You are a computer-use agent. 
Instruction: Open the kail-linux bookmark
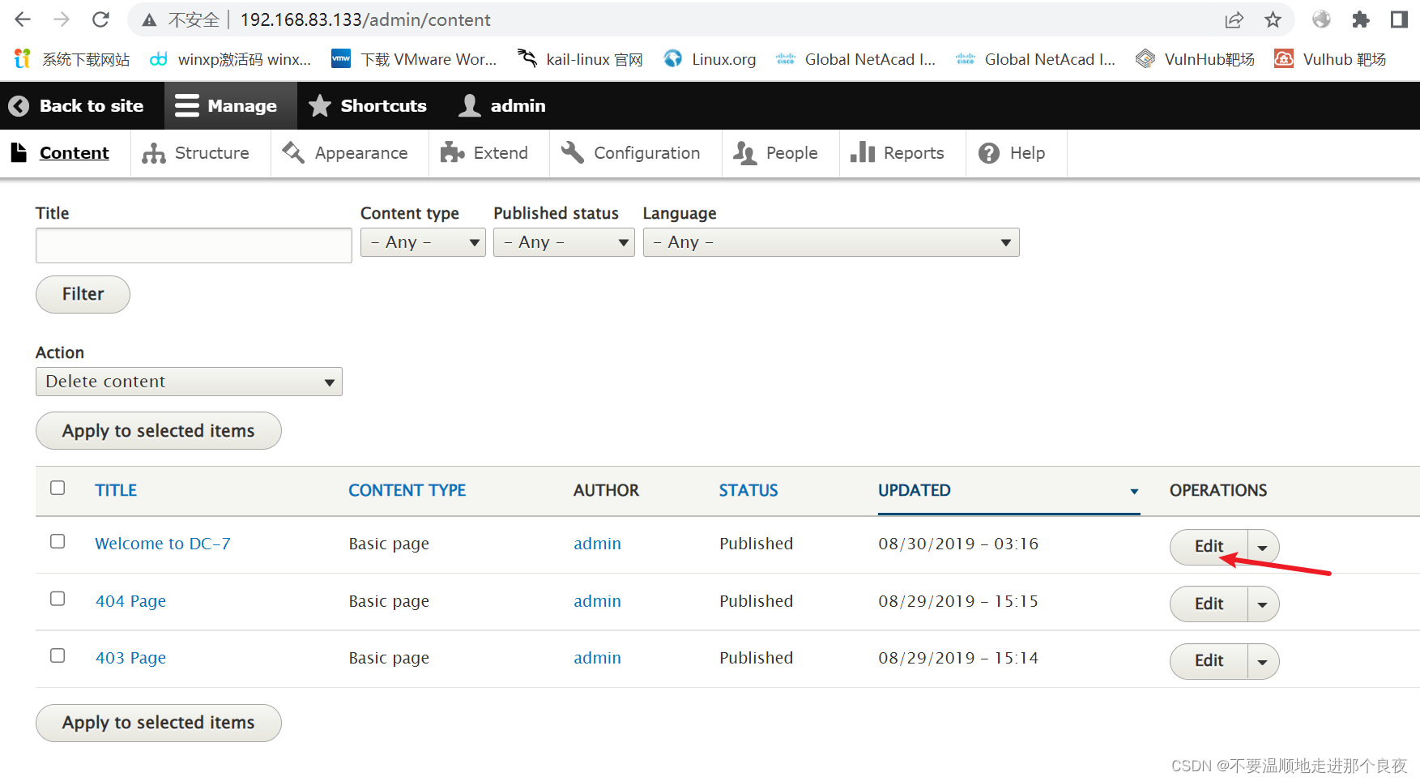click(580, 59)
